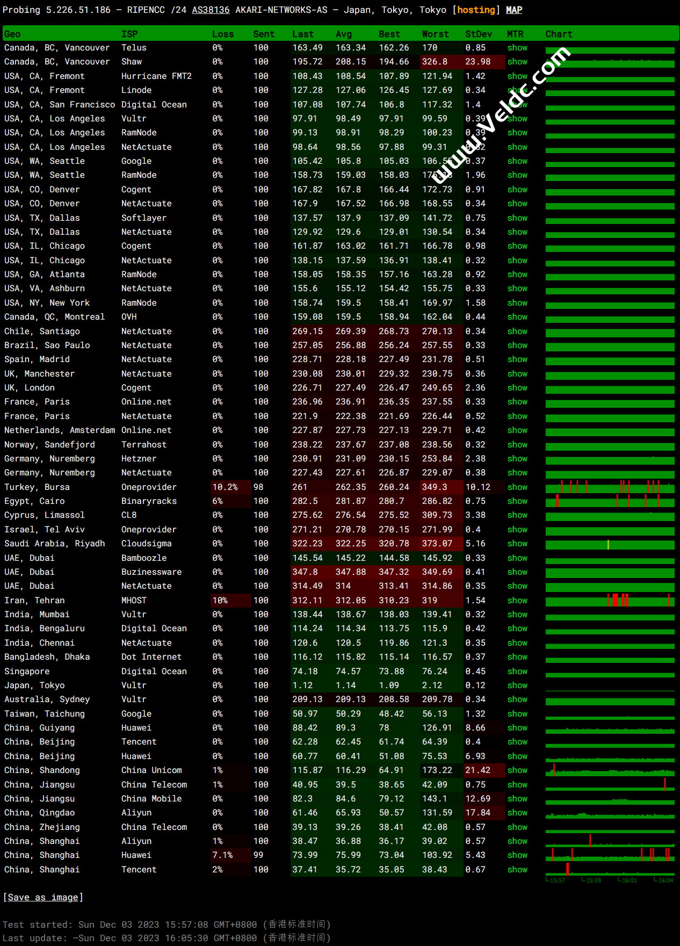The height and width of the screenshot is (946, 680).
Task: Show MTR for Chile Santiago row
Action: pos(517,331)
